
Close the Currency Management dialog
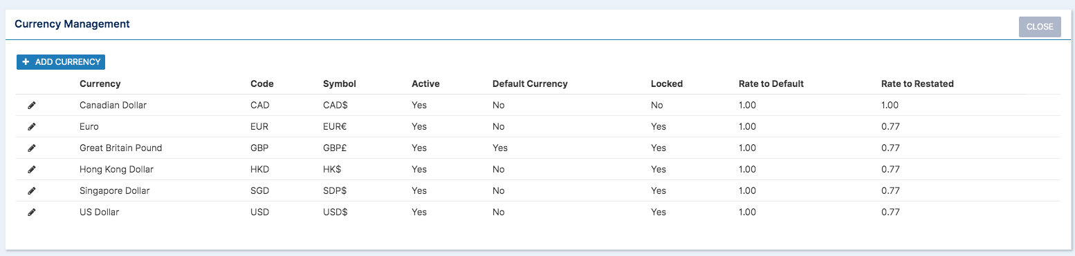click(1040, 27)
